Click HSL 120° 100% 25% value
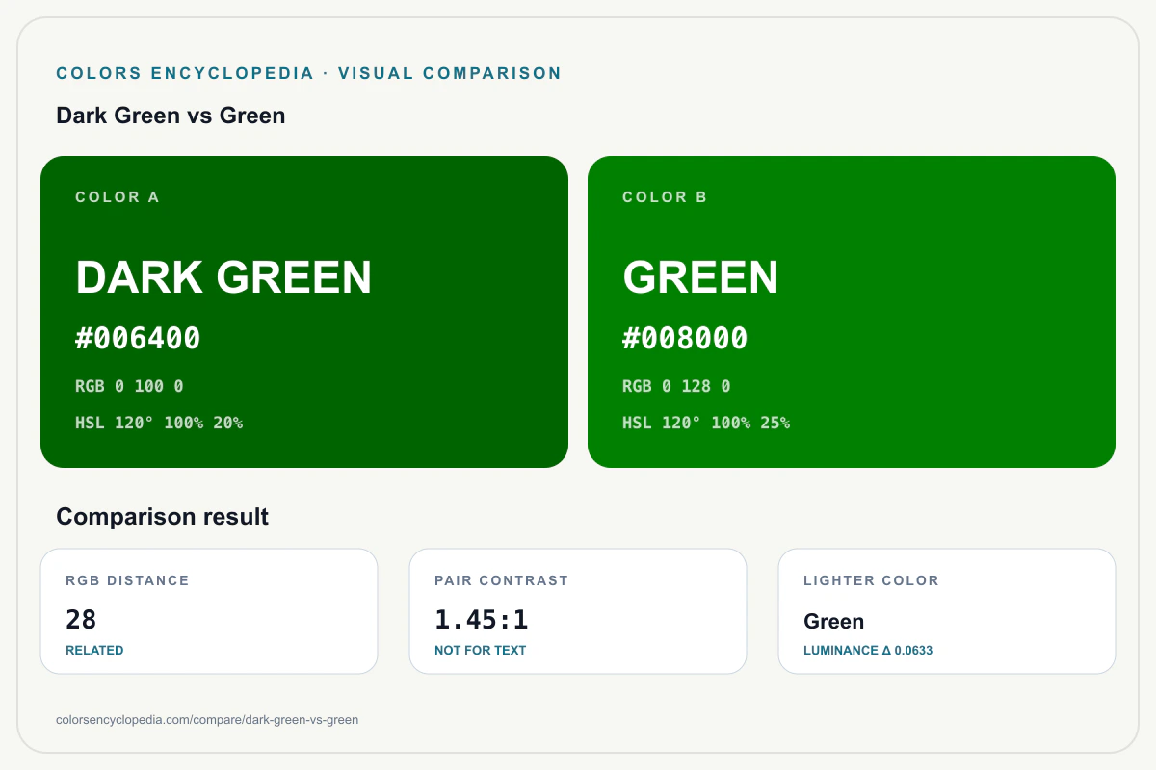 point(706,423)
